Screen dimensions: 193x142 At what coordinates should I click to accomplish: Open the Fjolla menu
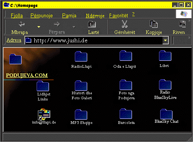coord(17,16)
